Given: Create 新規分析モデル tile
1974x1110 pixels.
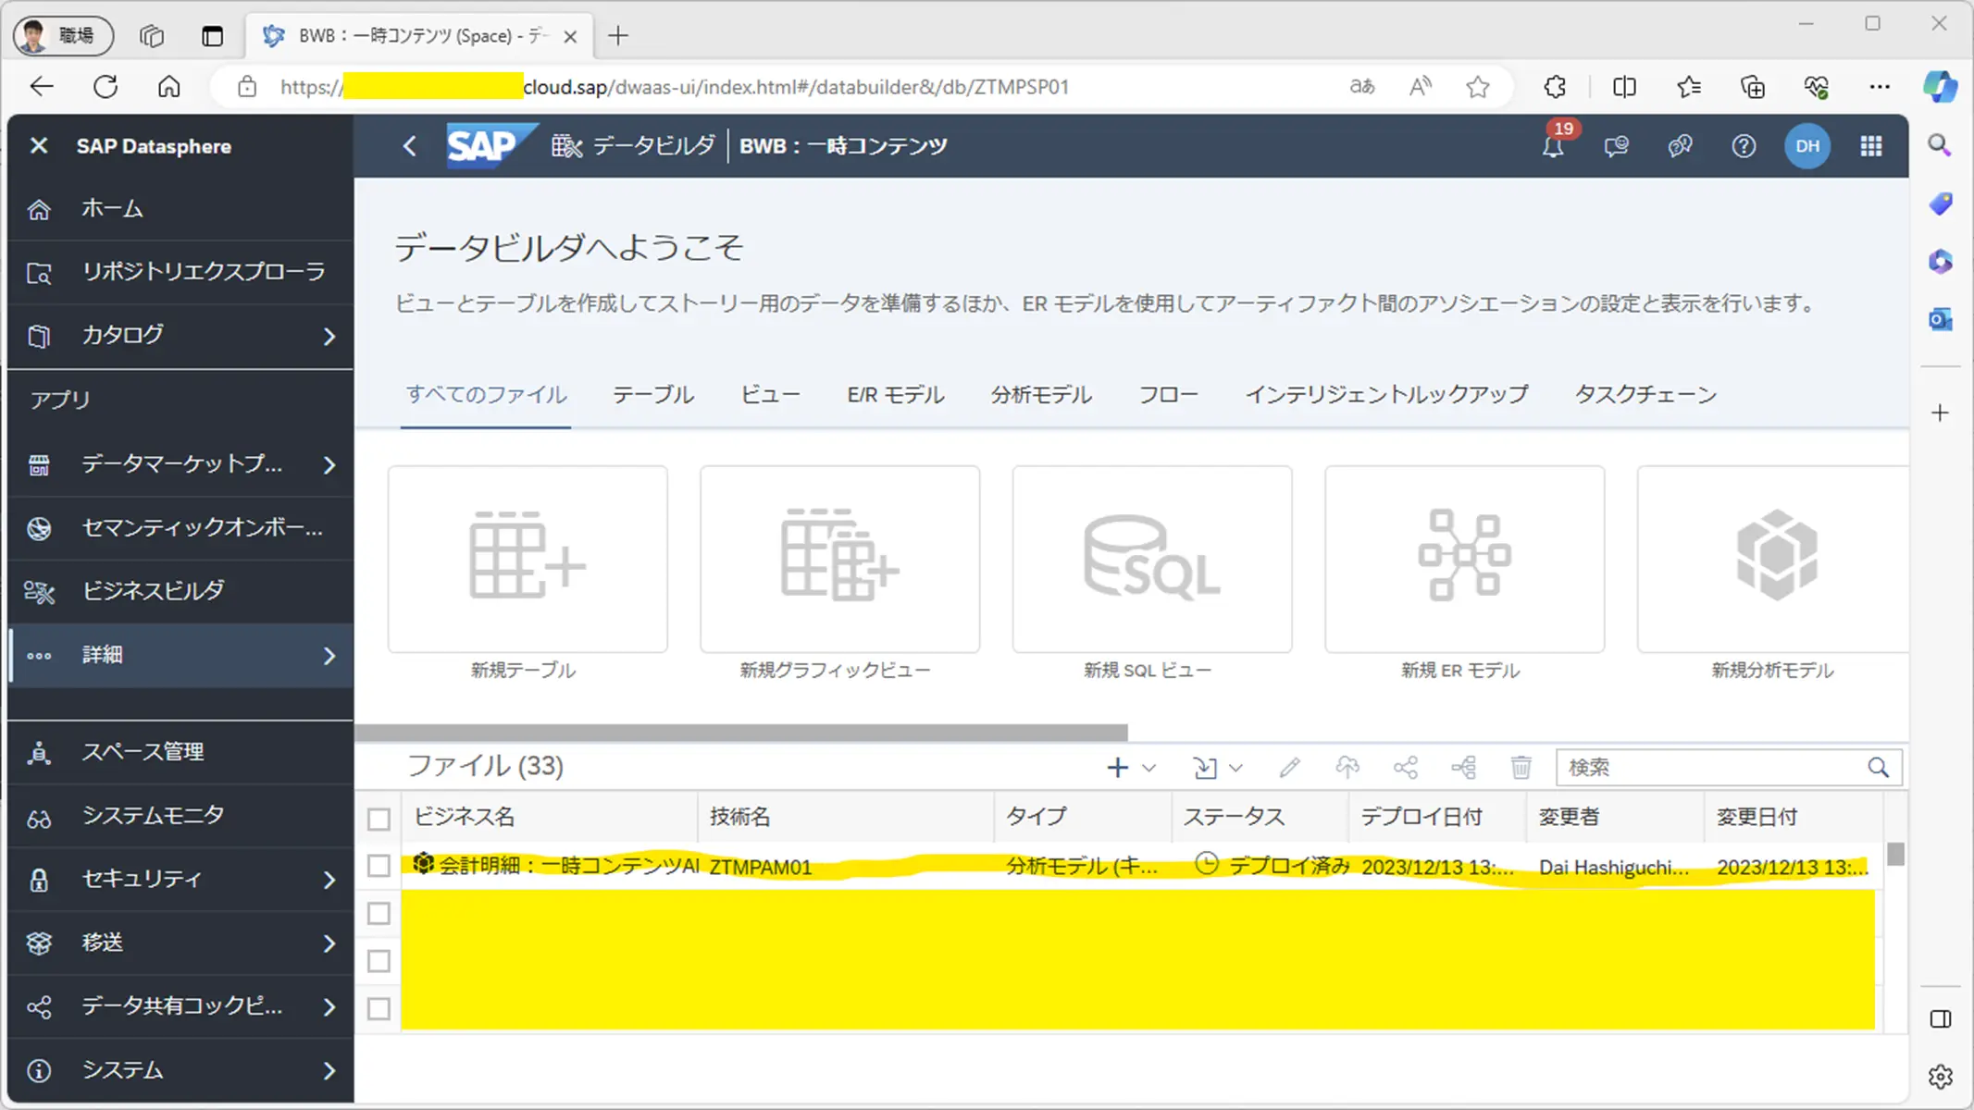Looking at the screenshot, I should tap(1773, 559).
